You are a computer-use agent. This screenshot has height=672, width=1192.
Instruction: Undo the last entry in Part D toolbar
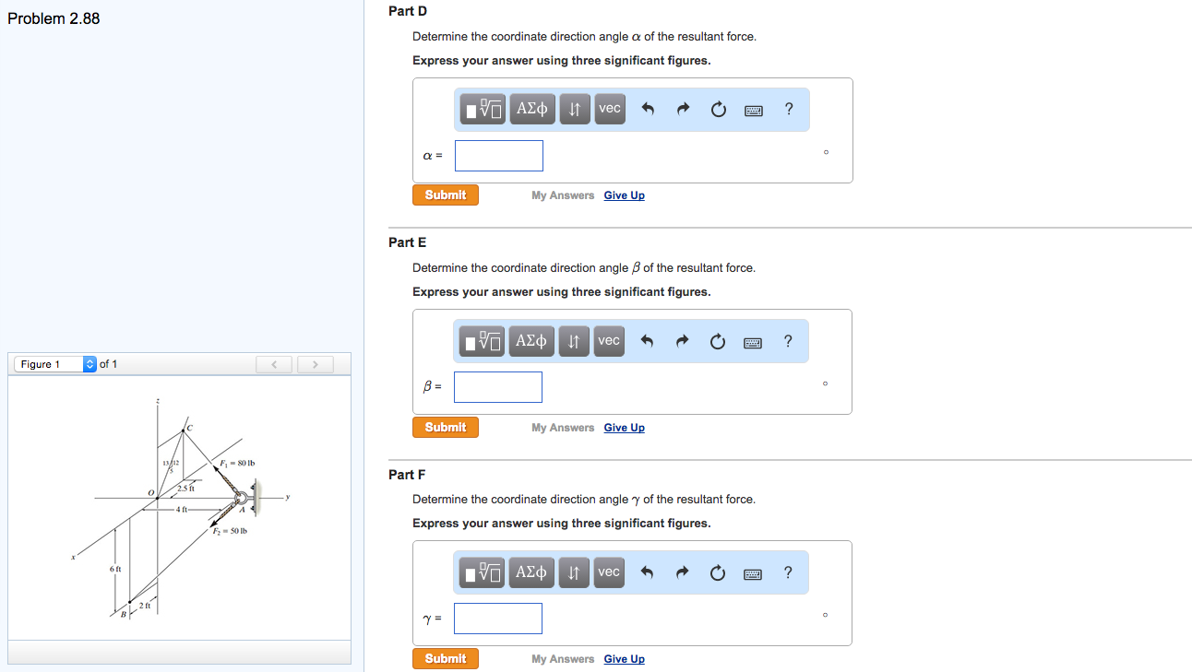point(647,108)
